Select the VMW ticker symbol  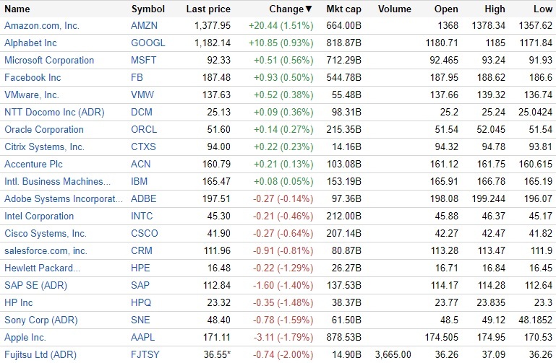(142, 95)
